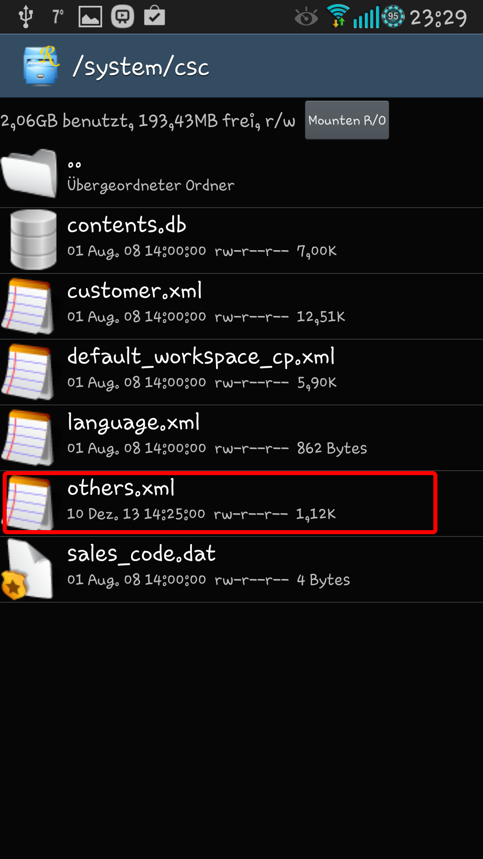Screen dimensions: 483x859
Task: Open the others.xml file entry
Action: point(241,503)
